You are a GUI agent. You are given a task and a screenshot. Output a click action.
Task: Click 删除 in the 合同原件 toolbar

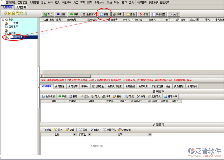coord(95,130)
